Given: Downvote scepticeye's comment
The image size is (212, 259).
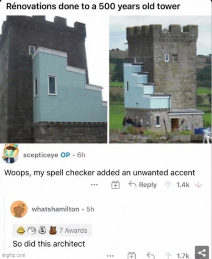Looking at the screenshot, I should click(x=198, y=185).
